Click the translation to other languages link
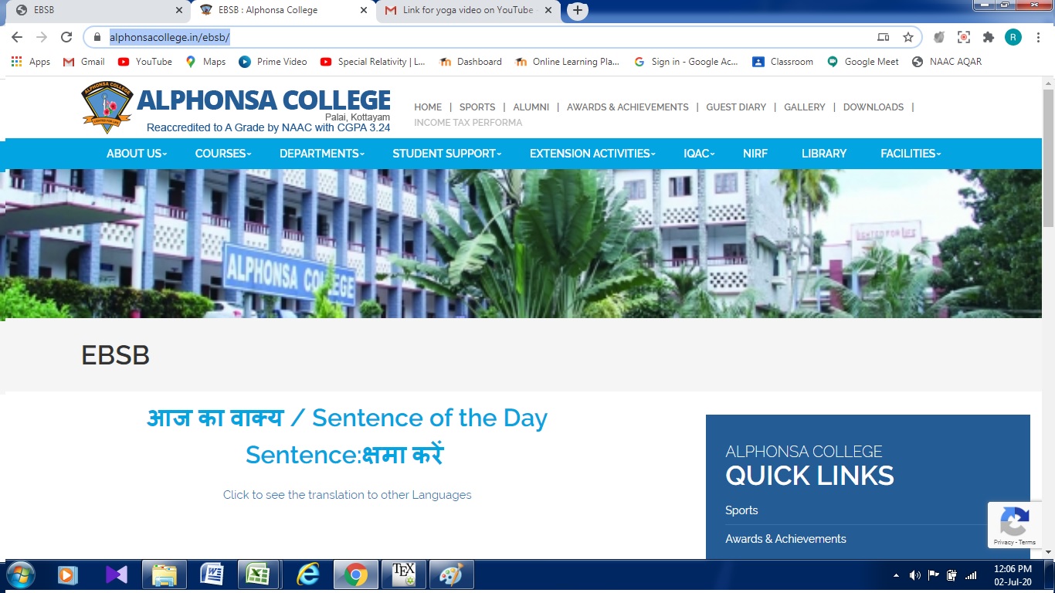 coord(348,495)
